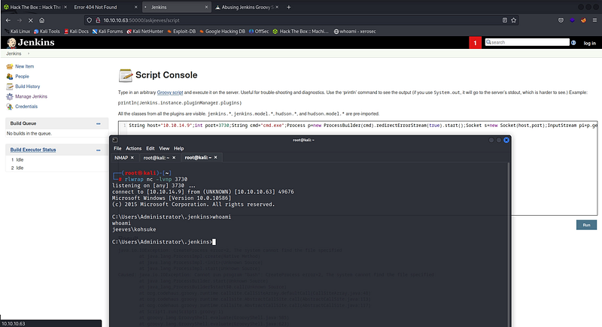This screenshot has height=327, width=602.
Task: Open the New Item link
Action: tap(25, 66)
